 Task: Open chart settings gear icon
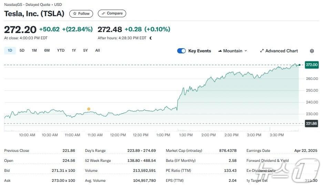point(312,51)
